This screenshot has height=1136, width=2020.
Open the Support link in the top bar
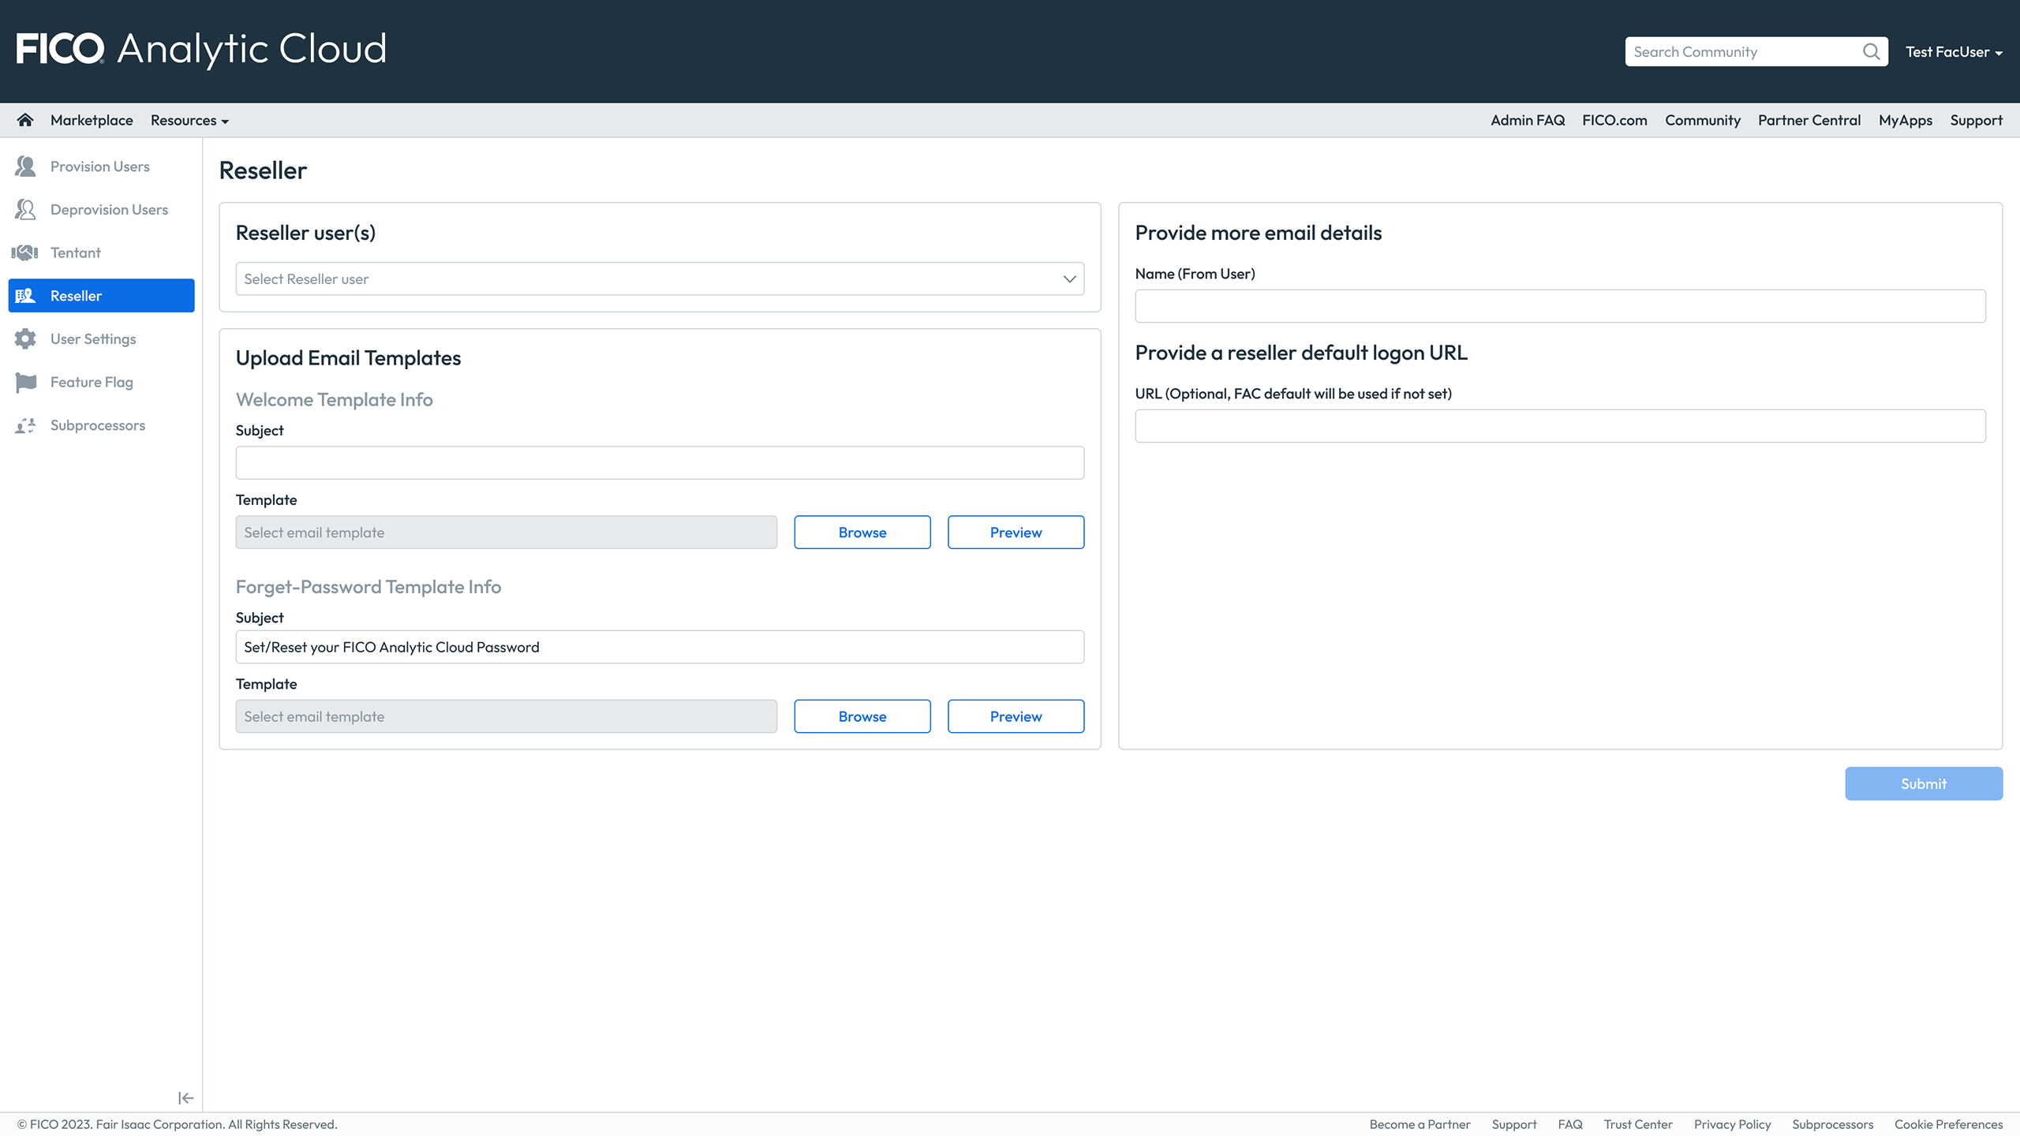(x=1977, y=121)
